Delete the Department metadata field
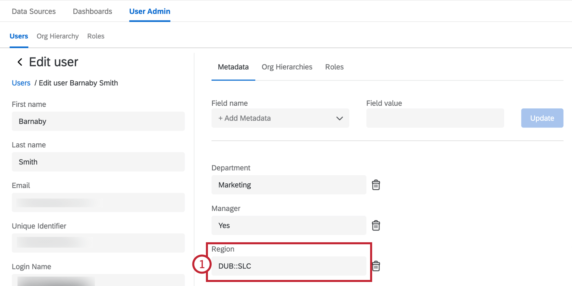This screenshot has width=572, height=286. 376,185
